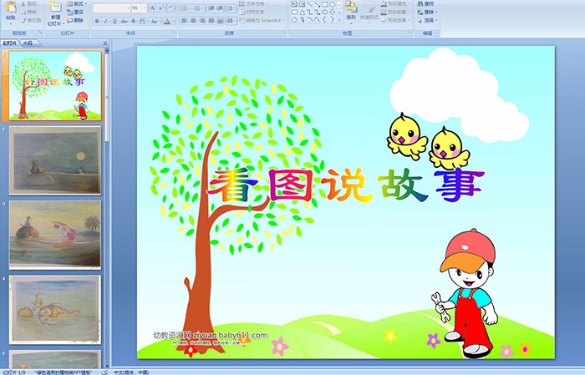Click the Select (选择) button
This screenshot has width=585, height=375.
[428, 20]
